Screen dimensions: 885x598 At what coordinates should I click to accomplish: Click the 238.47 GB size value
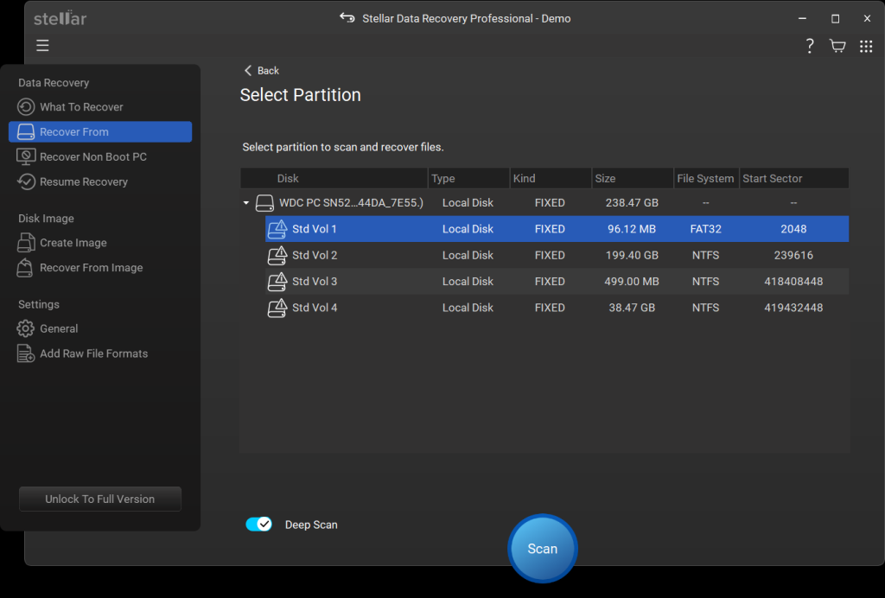[632, 202]
